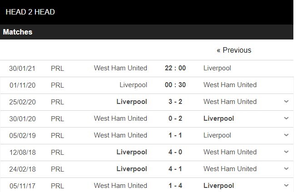Screen dimensions: 297x192
Task: Click the PRL league label for 05/02/19
Action: point(57,136)
